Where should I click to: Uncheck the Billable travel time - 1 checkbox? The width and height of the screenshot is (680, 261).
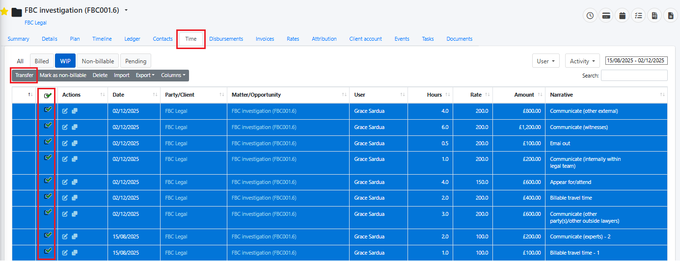(48, 251)
